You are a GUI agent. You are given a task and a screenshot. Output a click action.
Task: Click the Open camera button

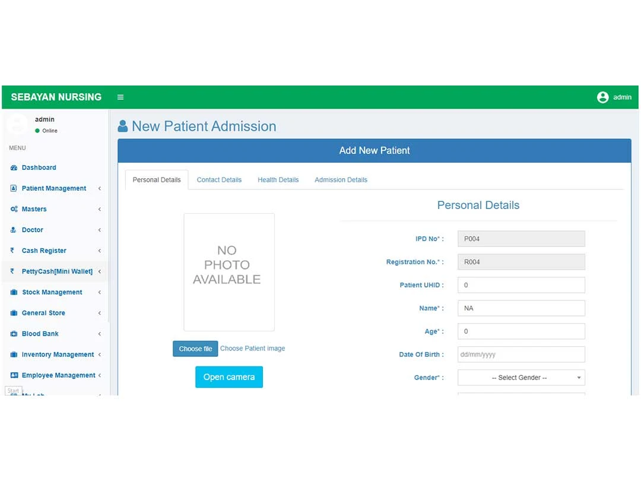tap(229, 376)
